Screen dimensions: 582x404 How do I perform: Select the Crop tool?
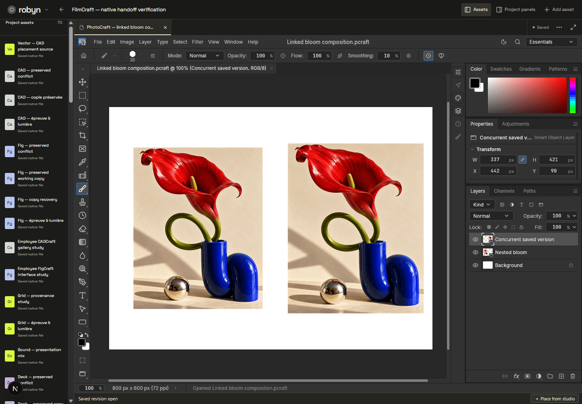82,135
